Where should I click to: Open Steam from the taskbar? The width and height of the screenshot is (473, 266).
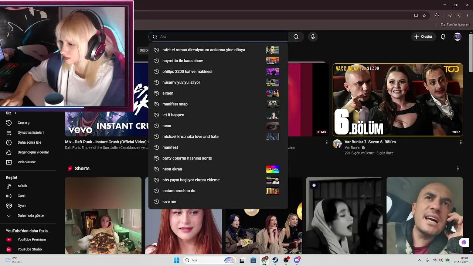[x=275, y=260]
